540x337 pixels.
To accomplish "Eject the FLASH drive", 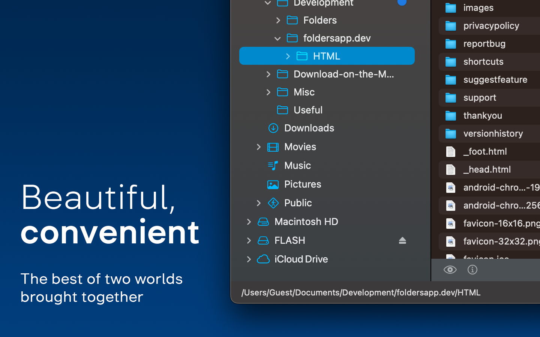I will click(x=402, y=240).
